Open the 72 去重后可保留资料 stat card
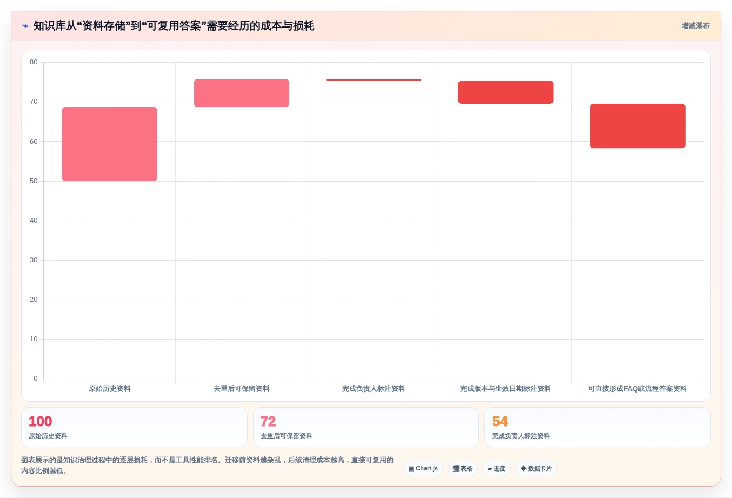 point(366,427)
